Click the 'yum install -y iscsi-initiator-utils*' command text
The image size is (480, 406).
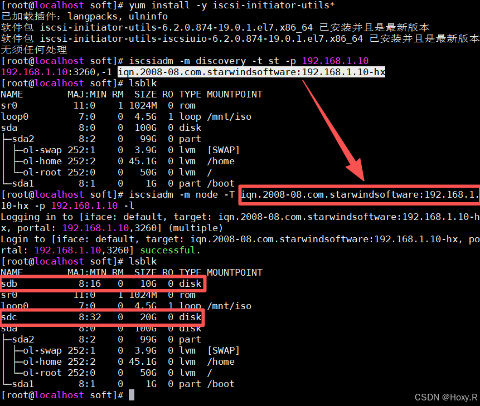click(x=232, y=5)
